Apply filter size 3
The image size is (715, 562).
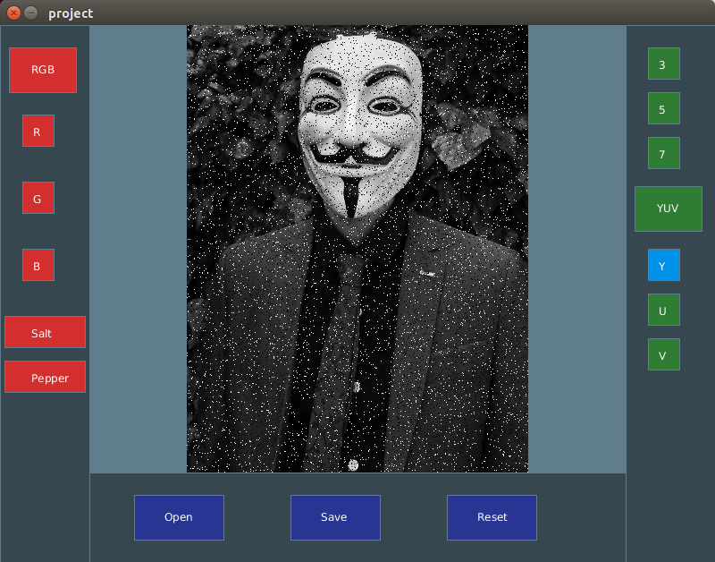(664, 64)
